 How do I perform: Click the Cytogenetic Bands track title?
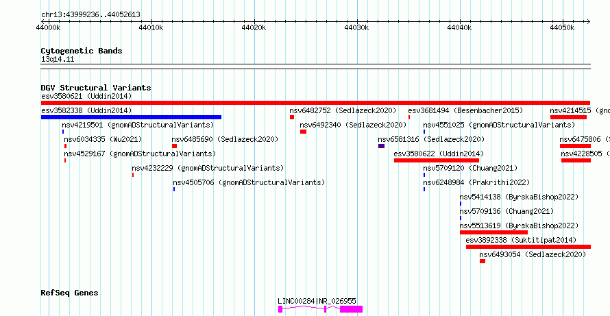82,51
